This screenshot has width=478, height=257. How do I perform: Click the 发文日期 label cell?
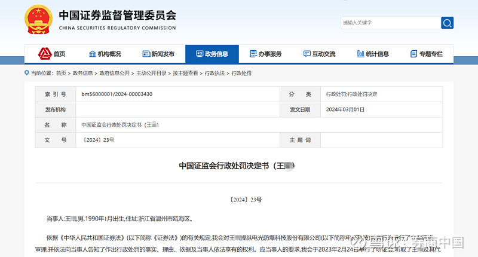(x=300, y=109)
